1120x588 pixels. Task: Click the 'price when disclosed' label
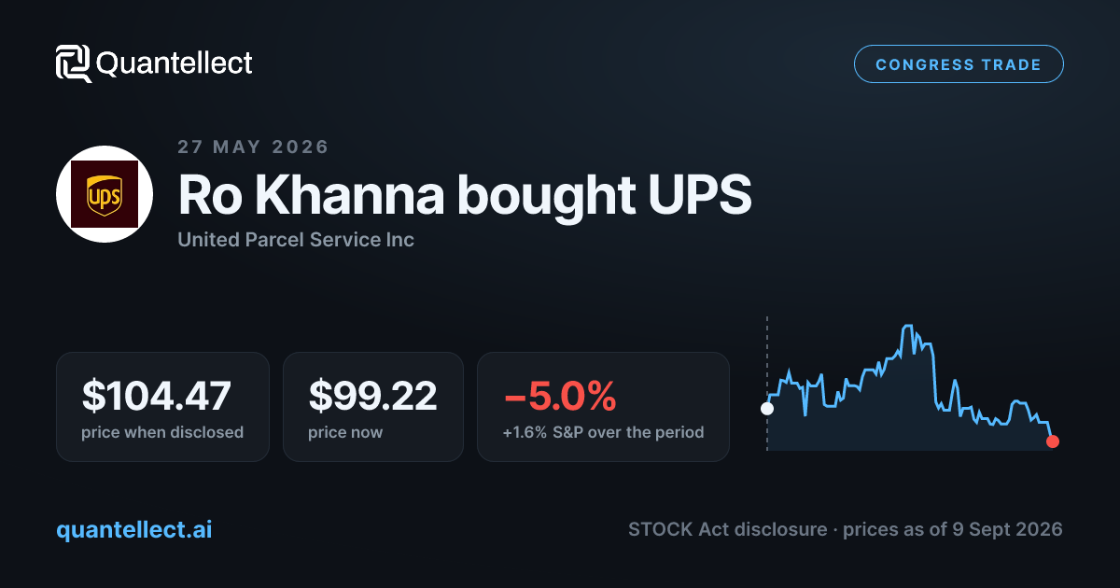click(x=162, y=432)
